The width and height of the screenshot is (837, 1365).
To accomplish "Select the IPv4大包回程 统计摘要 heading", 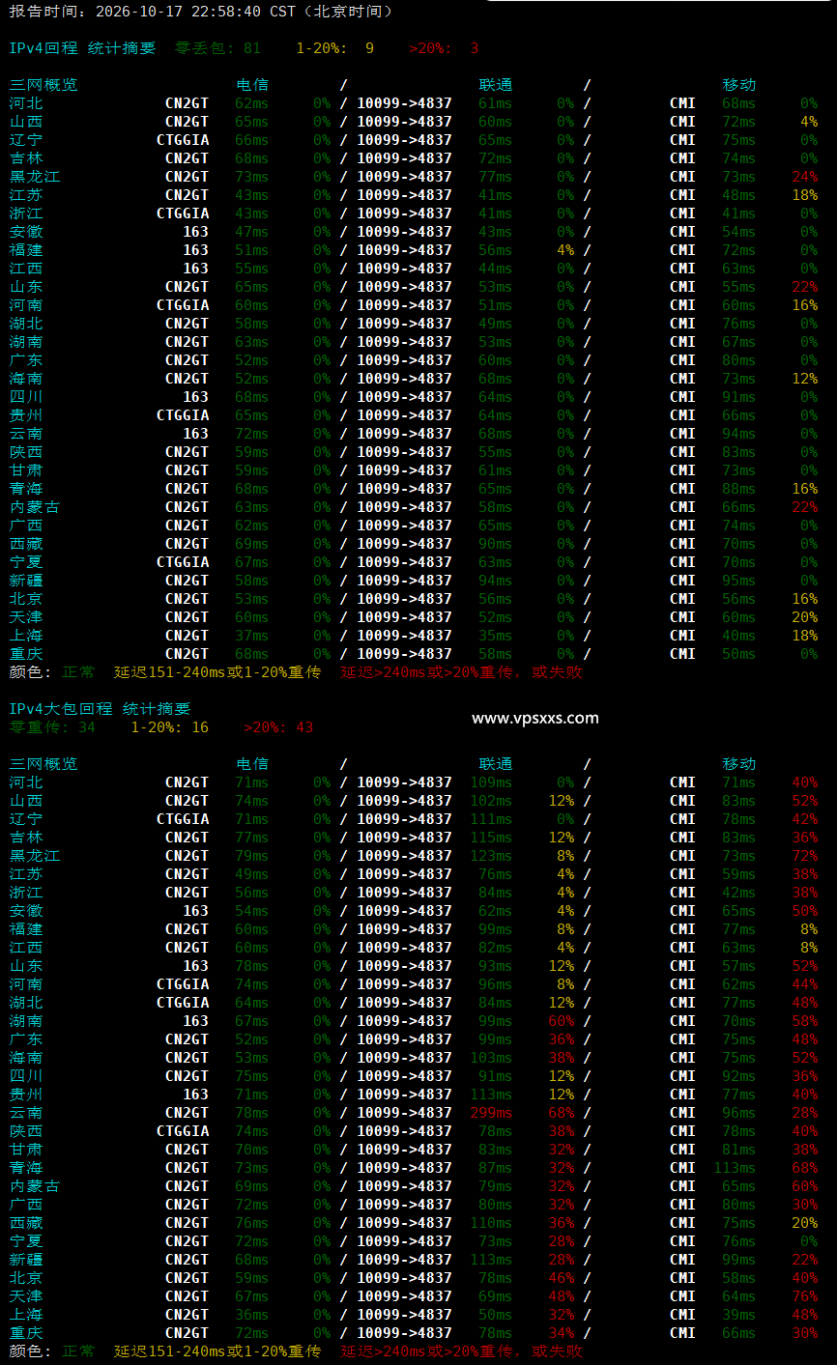I will click(101, 709).
